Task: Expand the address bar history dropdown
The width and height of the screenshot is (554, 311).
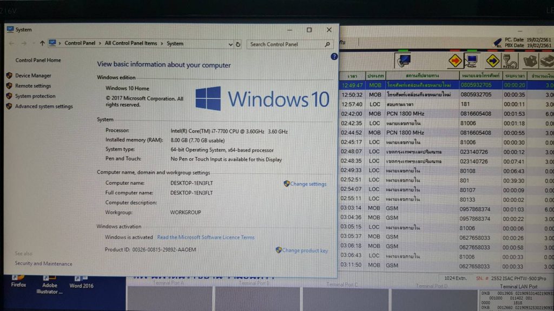Action: (x=230, y=44)
